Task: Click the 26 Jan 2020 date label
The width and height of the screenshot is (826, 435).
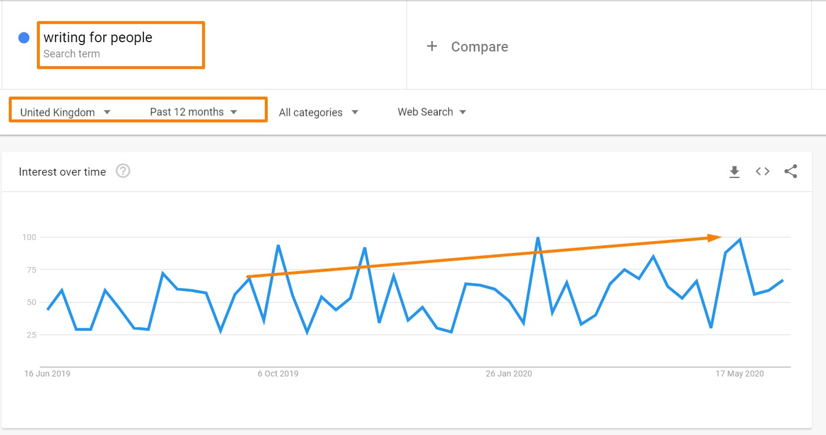Action: click(507, 373)
